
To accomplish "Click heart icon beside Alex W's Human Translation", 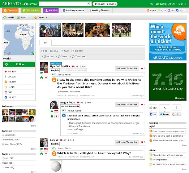I will 142,142.
